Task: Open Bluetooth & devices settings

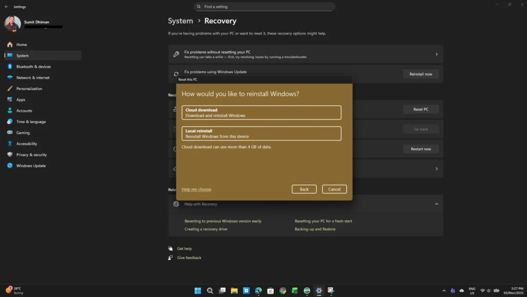Action: pyautogui.click(x=43, y=66)
